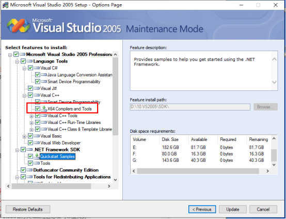Click drive icon by Smart Device Programmability under Visual C#
Screen dimensions: 286x219
pyautogui.click(x=44, y=82)
